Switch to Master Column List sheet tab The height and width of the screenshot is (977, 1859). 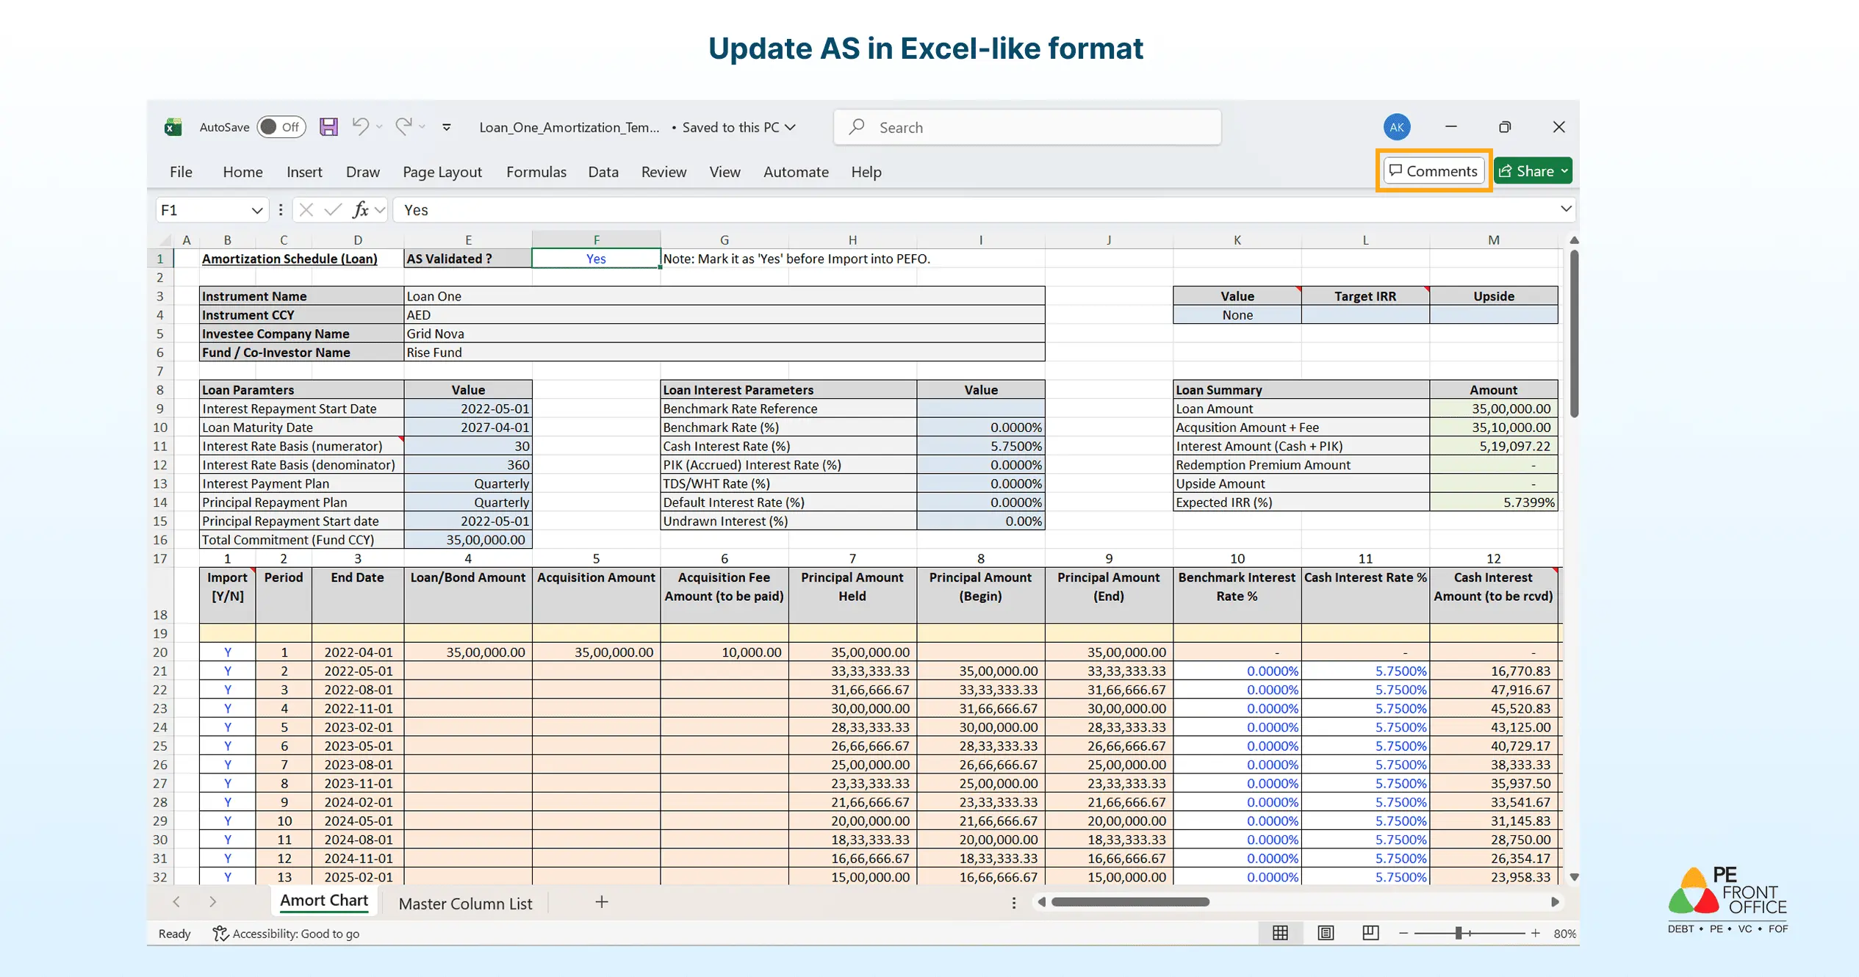(x=465, y=904)
